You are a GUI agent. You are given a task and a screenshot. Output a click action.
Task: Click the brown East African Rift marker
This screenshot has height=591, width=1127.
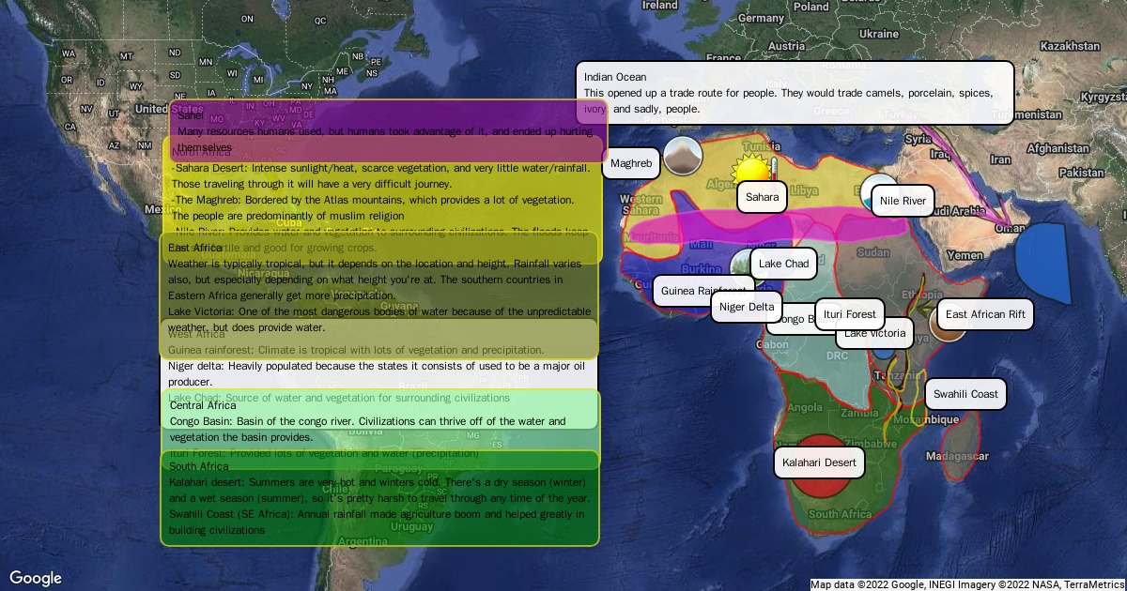point(947,323)
